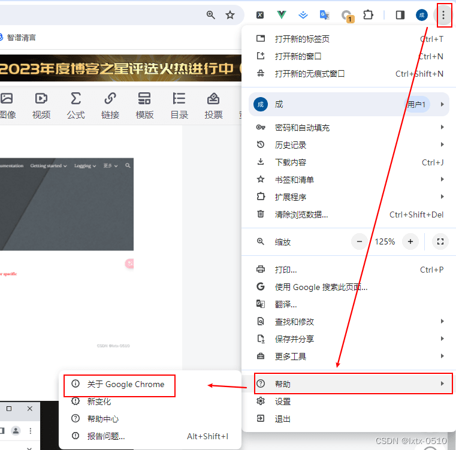Click the extension icon with badge 1
This screenshot has height=450, width=456.
(x=347, y=16)
